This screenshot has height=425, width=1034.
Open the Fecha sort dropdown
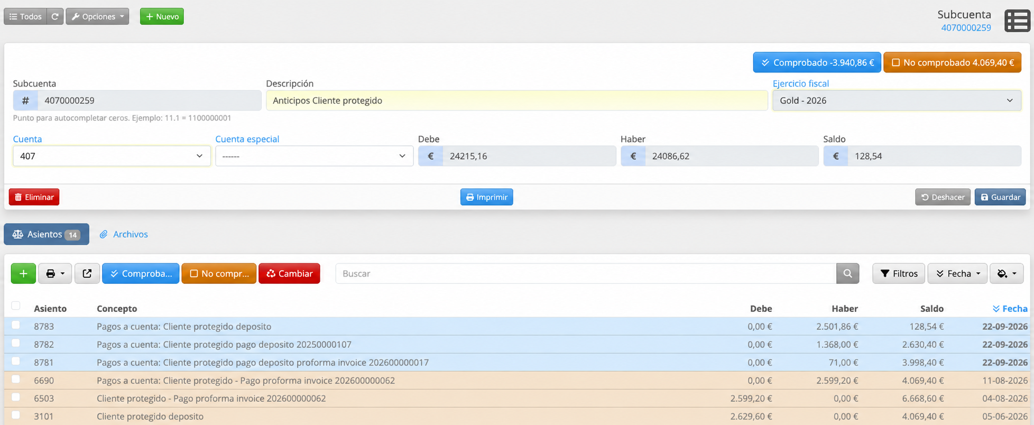click(x=957, y=273)
